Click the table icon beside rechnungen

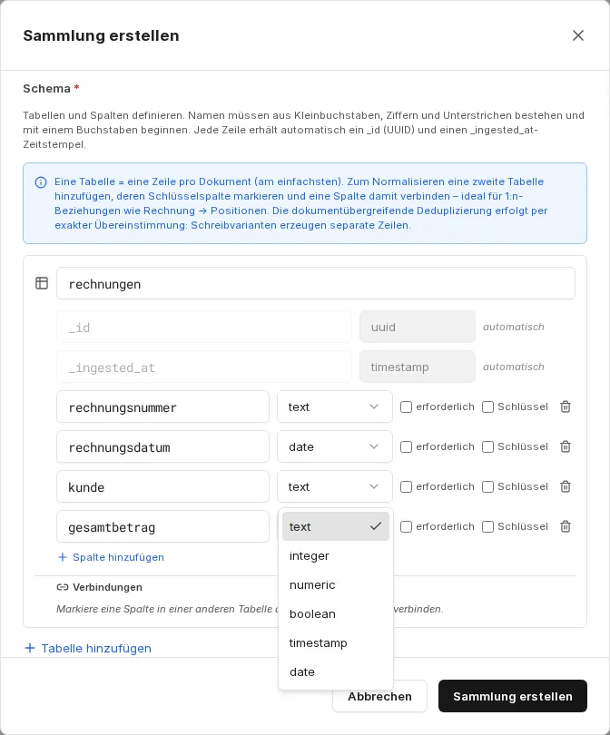pos(42,283)
